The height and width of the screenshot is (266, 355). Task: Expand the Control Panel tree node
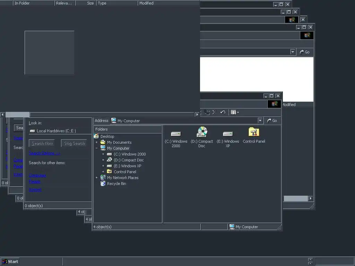pyautogui.click(x=103, y=172)
